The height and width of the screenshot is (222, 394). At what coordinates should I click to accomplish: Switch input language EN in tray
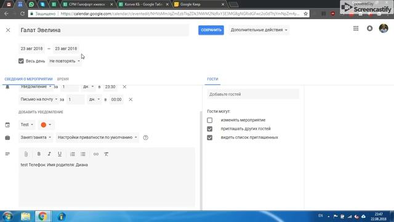(320, 216)
